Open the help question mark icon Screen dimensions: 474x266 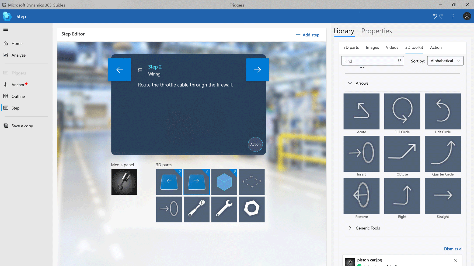tap(453, 16)
